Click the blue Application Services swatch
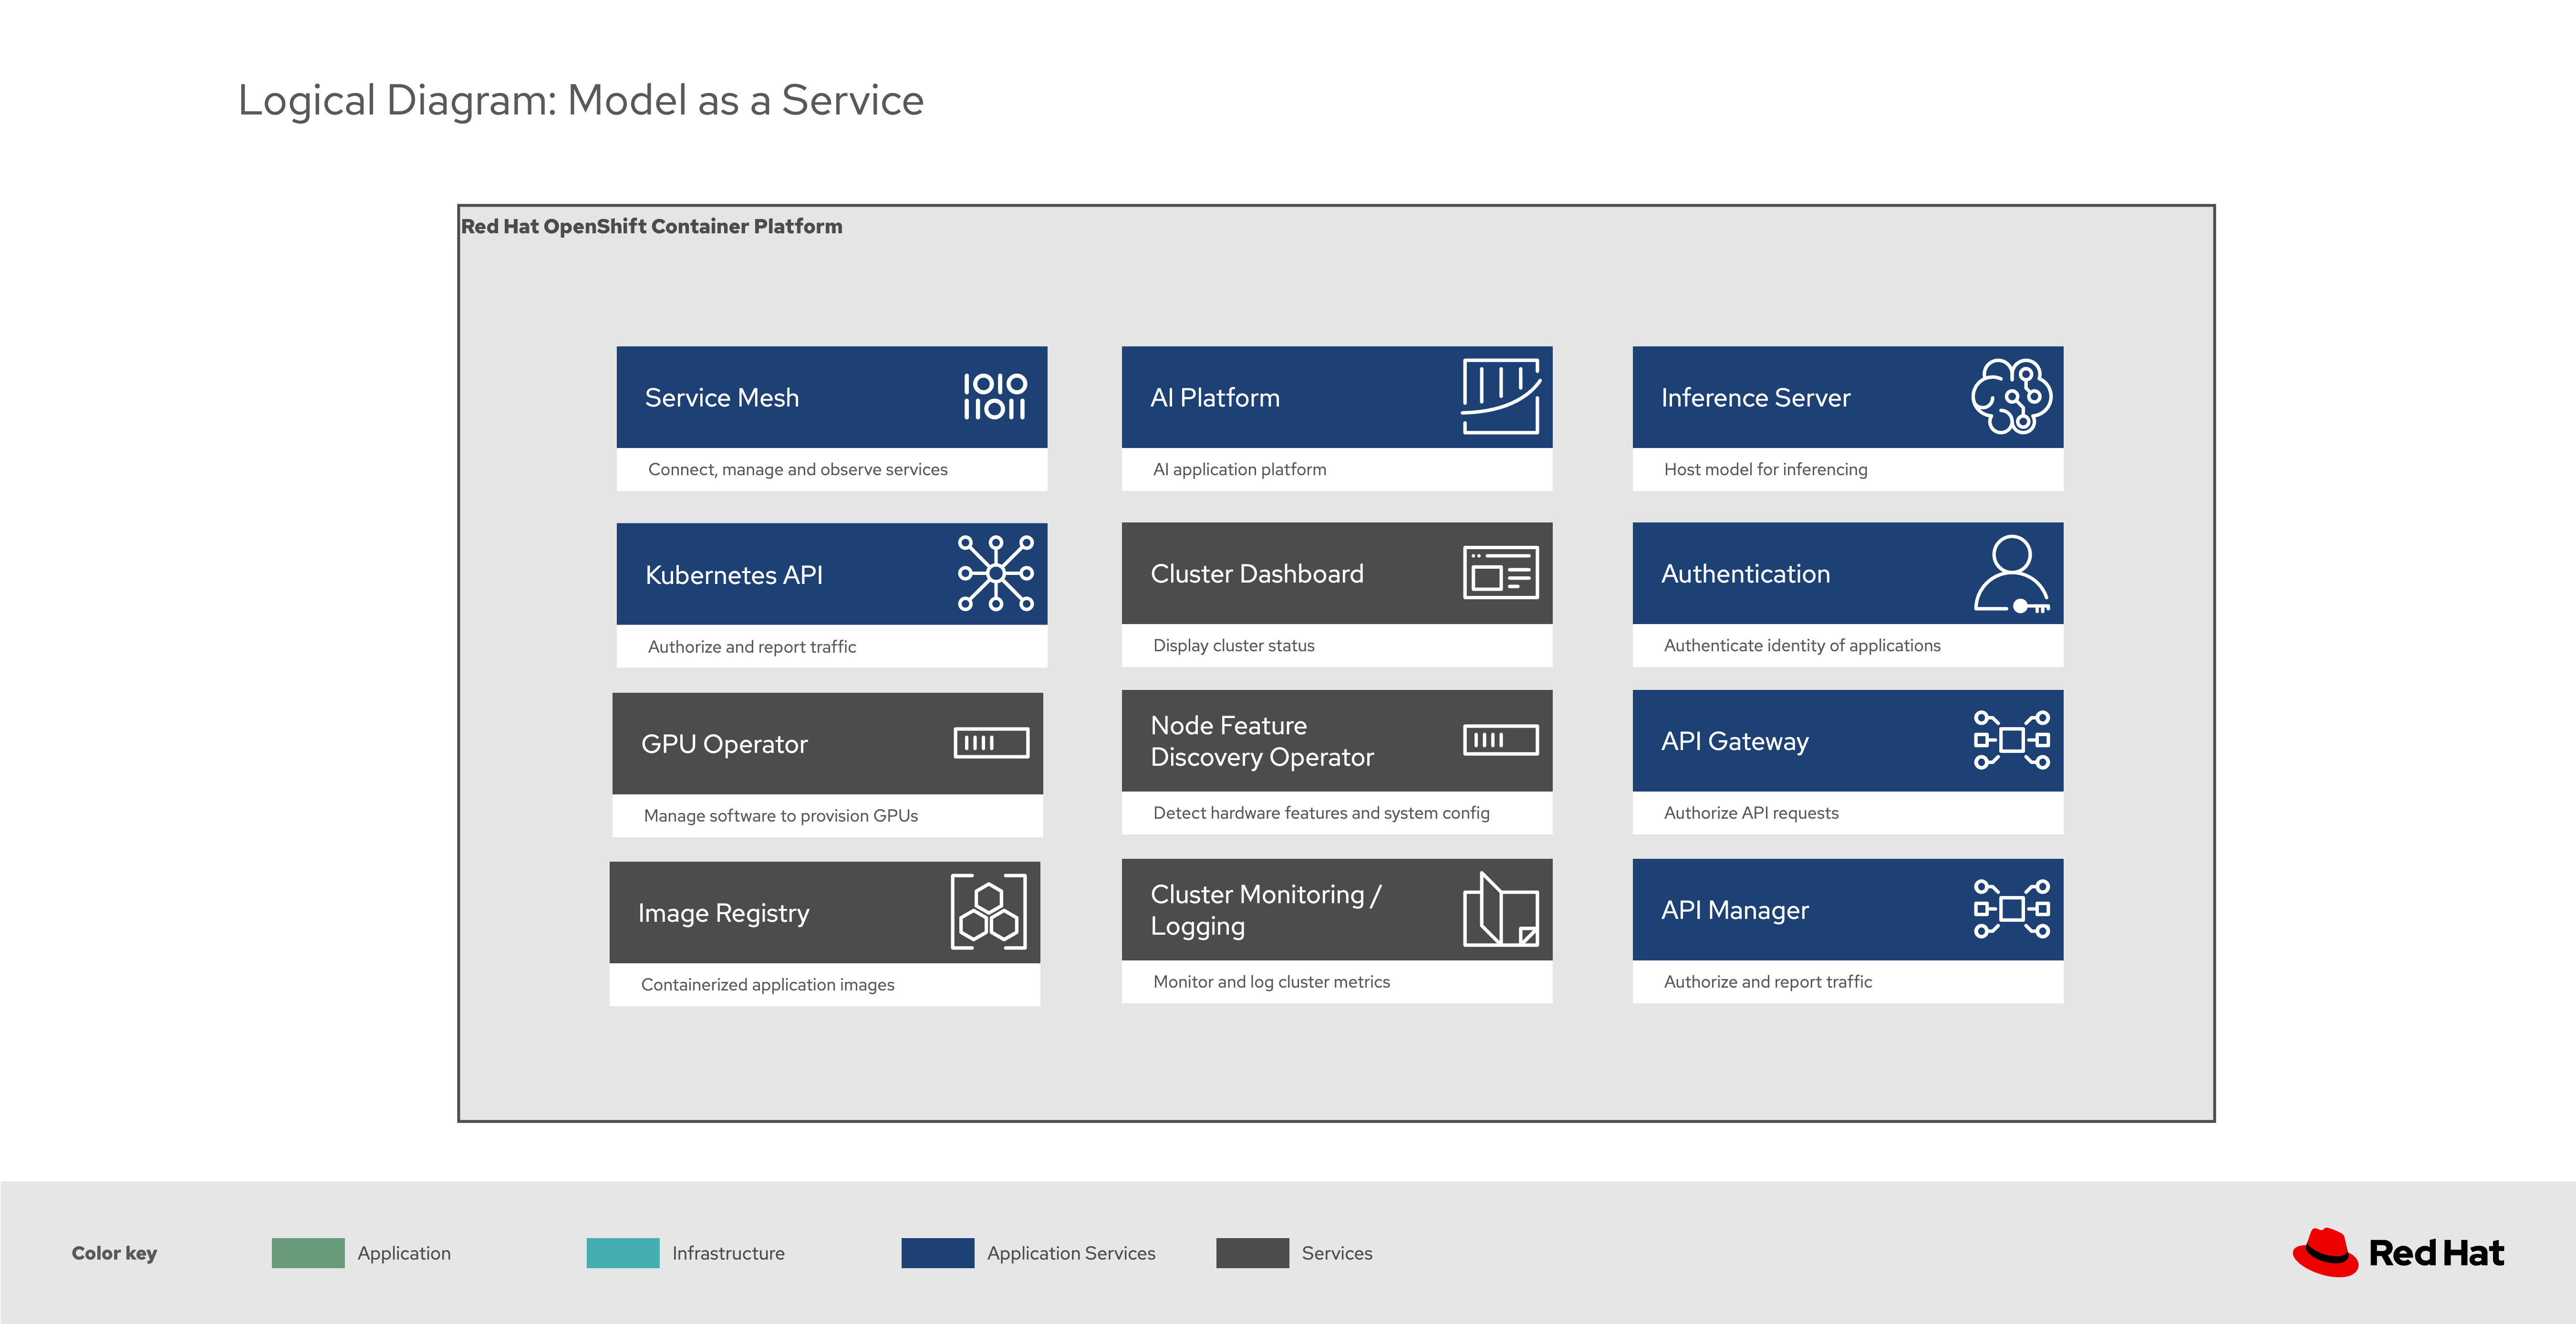 pyautogui.click(x=938, y=1253)
